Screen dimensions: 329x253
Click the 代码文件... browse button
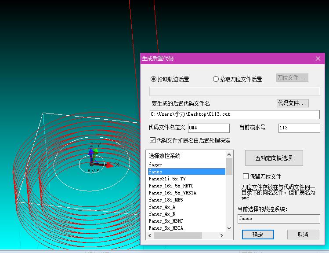pos(293,103)
